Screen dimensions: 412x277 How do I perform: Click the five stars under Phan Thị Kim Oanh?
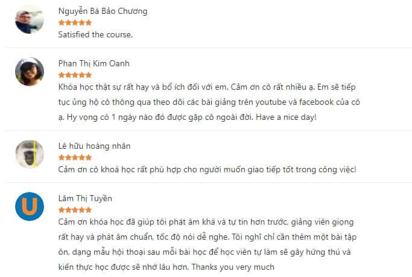[x=75, y=75]
